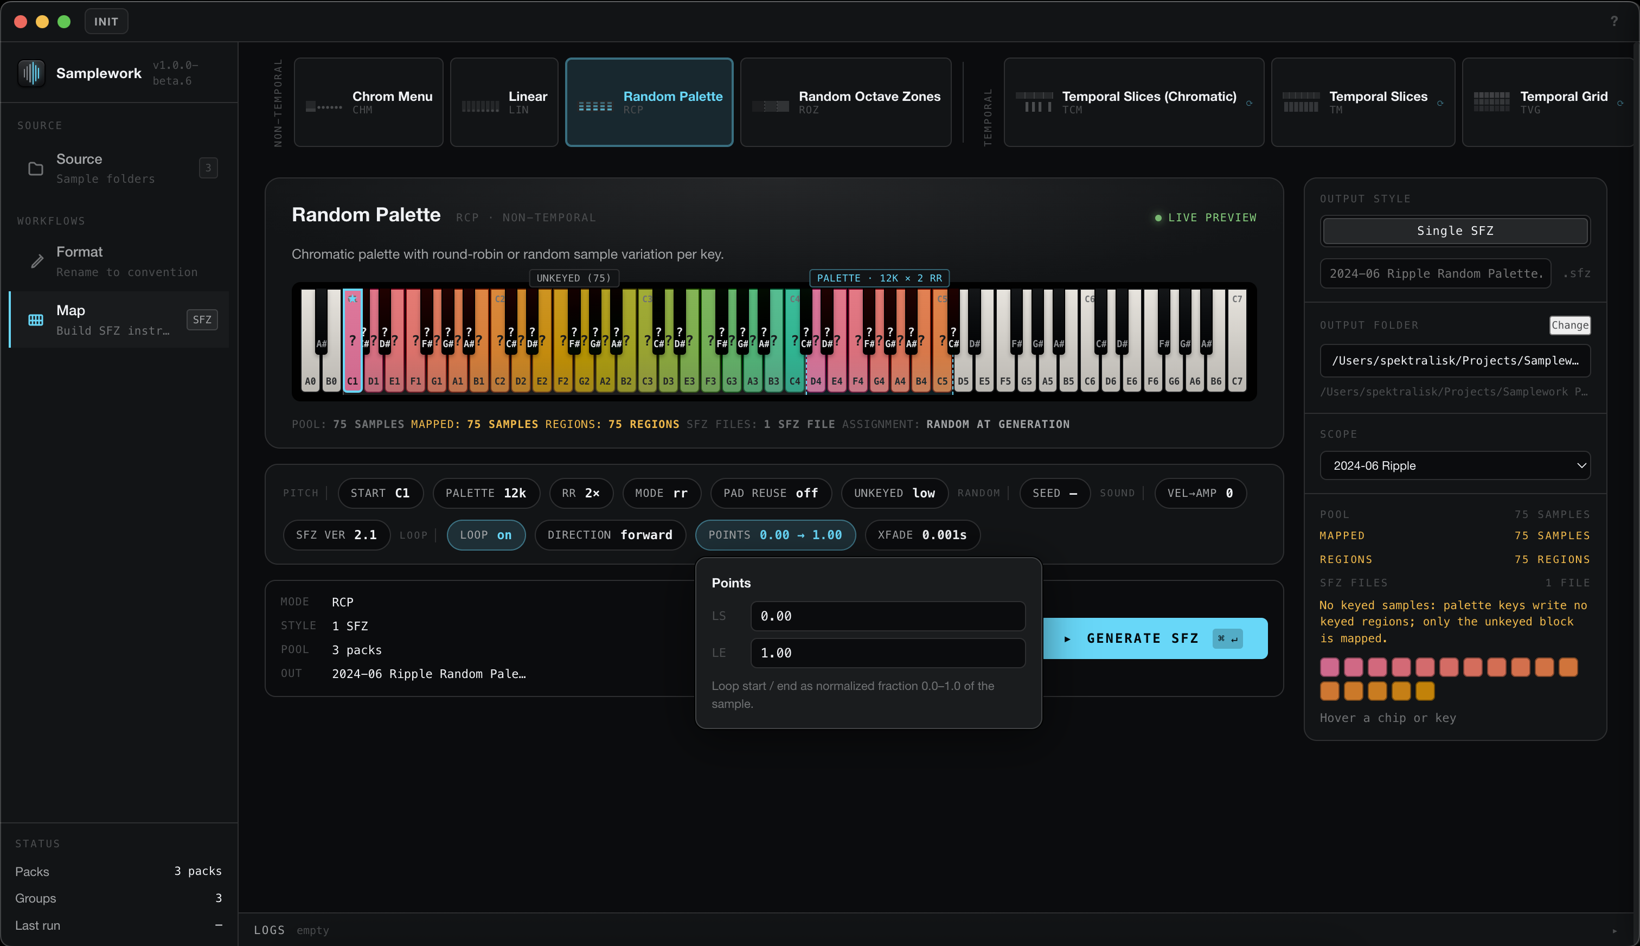Click the Chrom Menu mode thumbnail icon

pos(323,105)
